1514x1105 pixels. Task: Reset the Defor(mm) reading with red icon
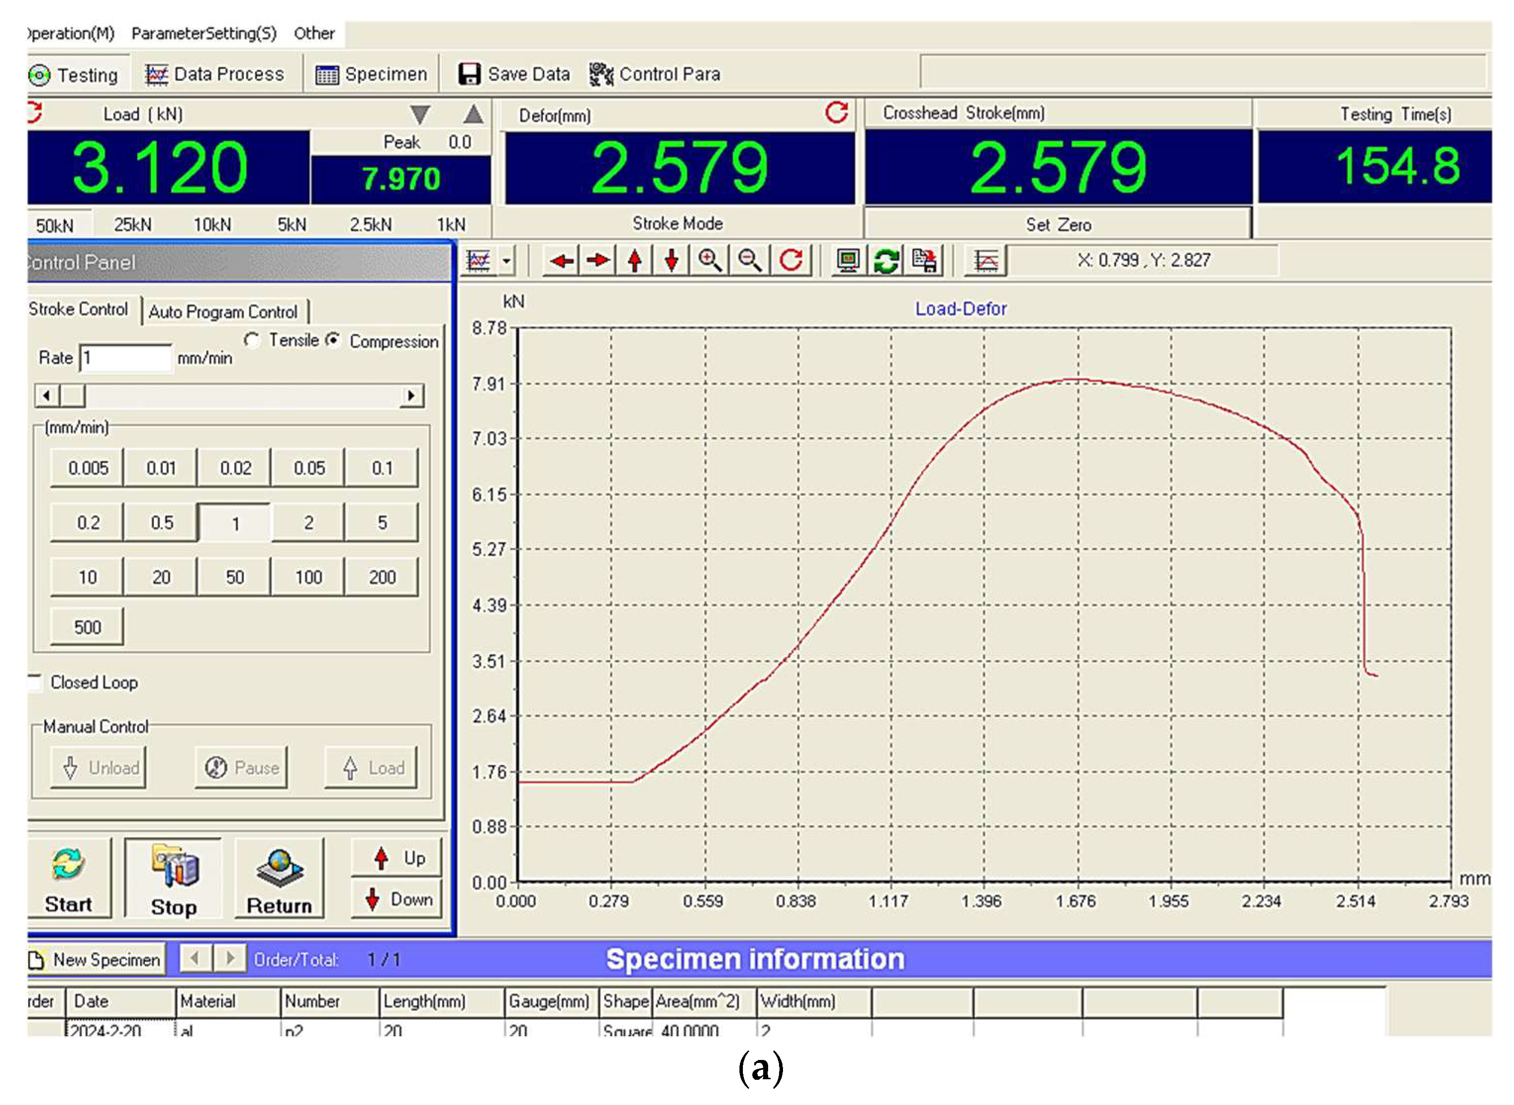point(836,112)
